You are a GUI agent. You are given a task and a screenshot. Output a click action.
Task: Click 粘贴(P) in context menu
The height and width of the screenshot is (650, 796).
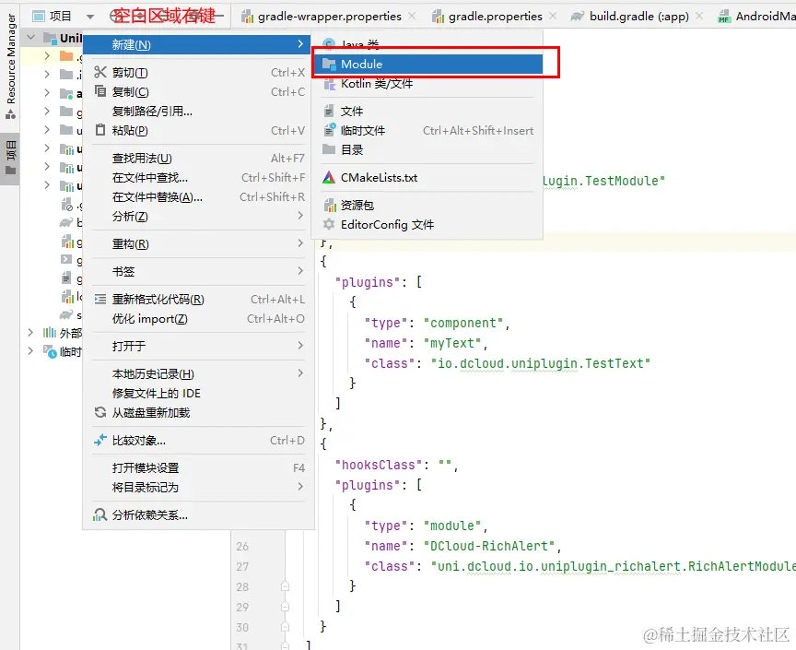198,131
